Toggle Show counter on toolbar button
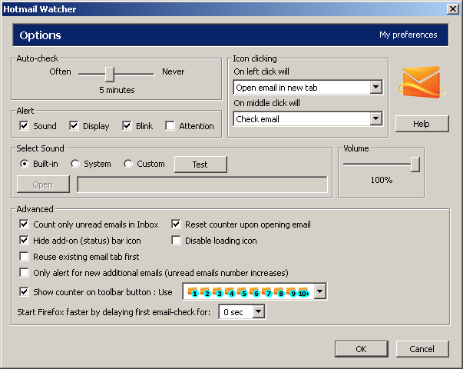Image resolution: width=463 pixels, height=369 pixels. click(x=25, y=292)
